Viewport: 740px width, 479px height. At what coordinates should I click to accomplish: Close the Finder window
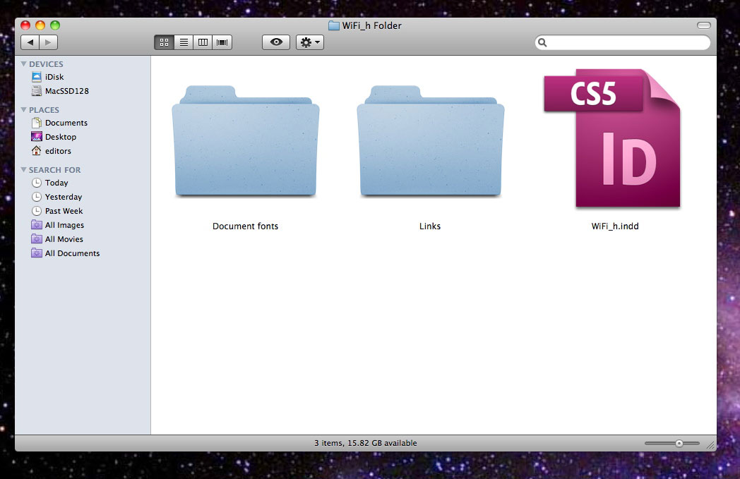pos(25,25)
